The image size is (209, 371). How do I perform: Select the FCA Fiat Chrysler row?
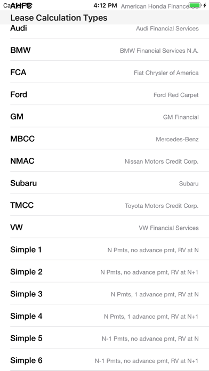pos(104,71)
